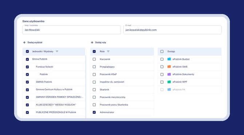The height and width of the screenshot is (135, 244).
Task: Click the orange ePublink SWB folder icon
Action: coord(169,67)
